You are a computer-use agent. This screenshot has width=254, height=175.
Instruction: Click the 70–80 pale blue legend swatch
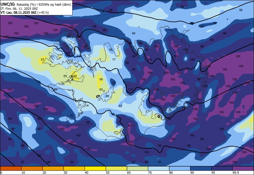[x=159, y=168]
